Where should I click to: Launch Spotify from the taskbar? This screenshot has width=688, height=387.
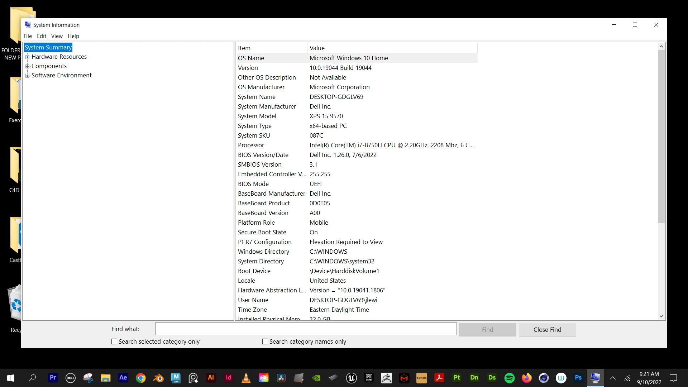coord(509,378)
